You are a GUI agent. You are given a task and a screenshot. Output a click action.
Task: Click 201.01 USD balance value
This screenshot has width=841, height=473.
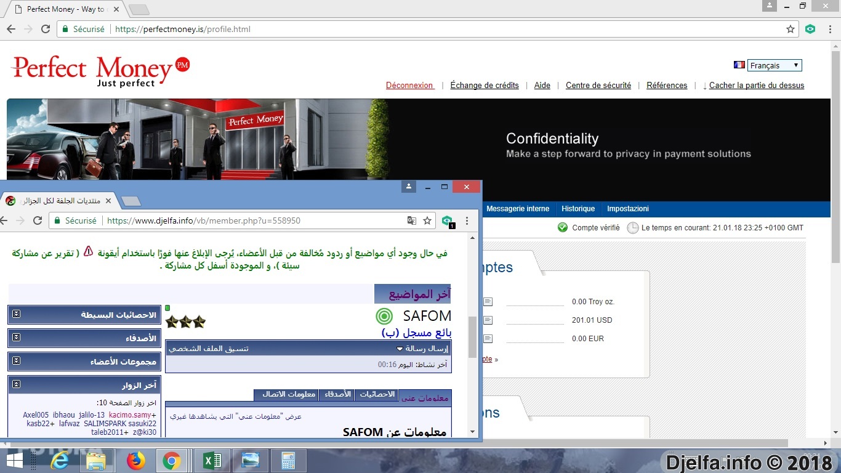(x=592, y=320)
